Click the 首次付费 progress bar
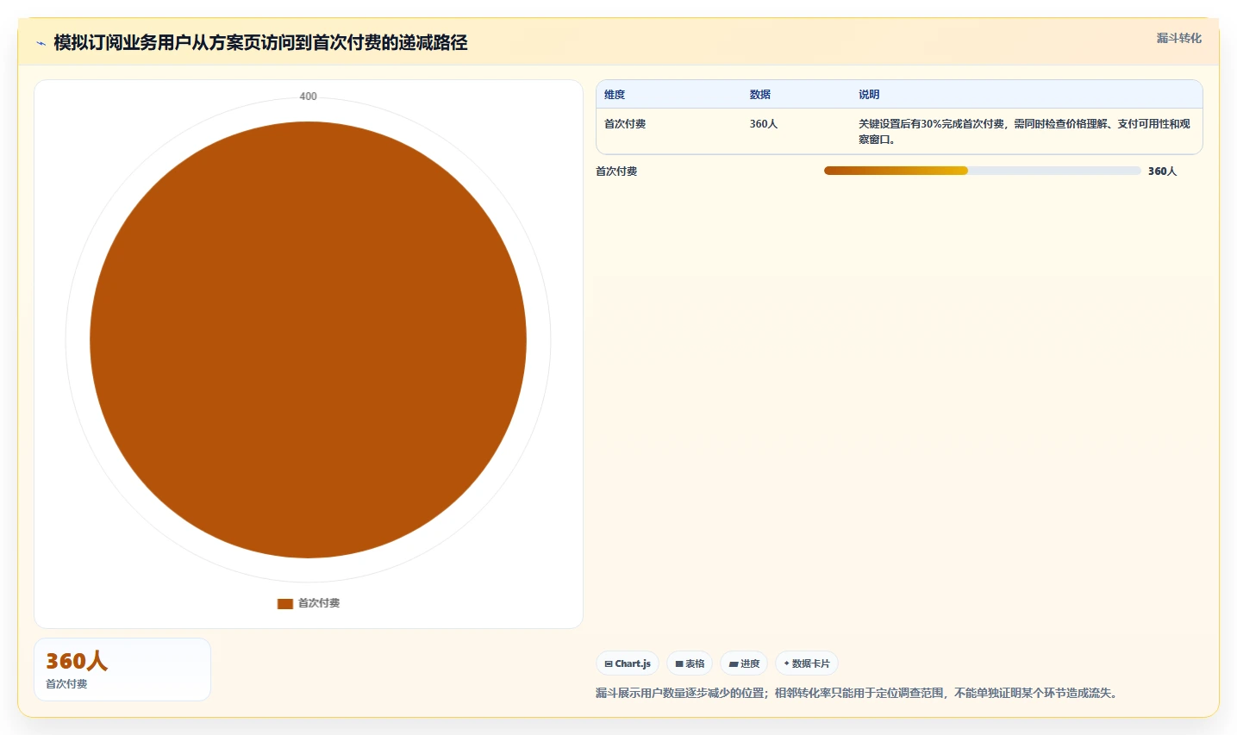 click(983, 171)
